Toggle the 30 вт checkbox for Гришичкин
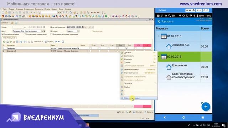The width and height of the screenshot is (228, 128). pos(99,48)
